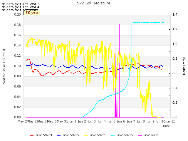Click the Soil Moisture (m3/m3) axis label

pos(4,66)
